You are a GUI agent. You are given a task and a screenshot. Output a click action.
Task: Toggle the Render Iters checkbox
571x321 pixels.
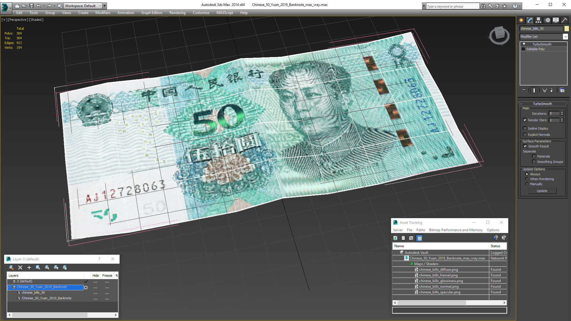pos(525,120)
